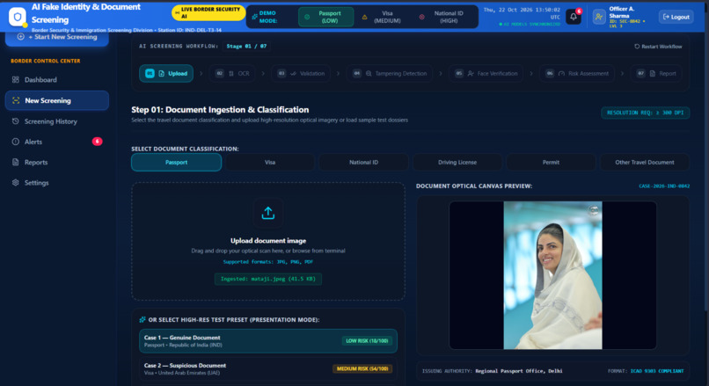Choose Visa document classification

point(270,163)
